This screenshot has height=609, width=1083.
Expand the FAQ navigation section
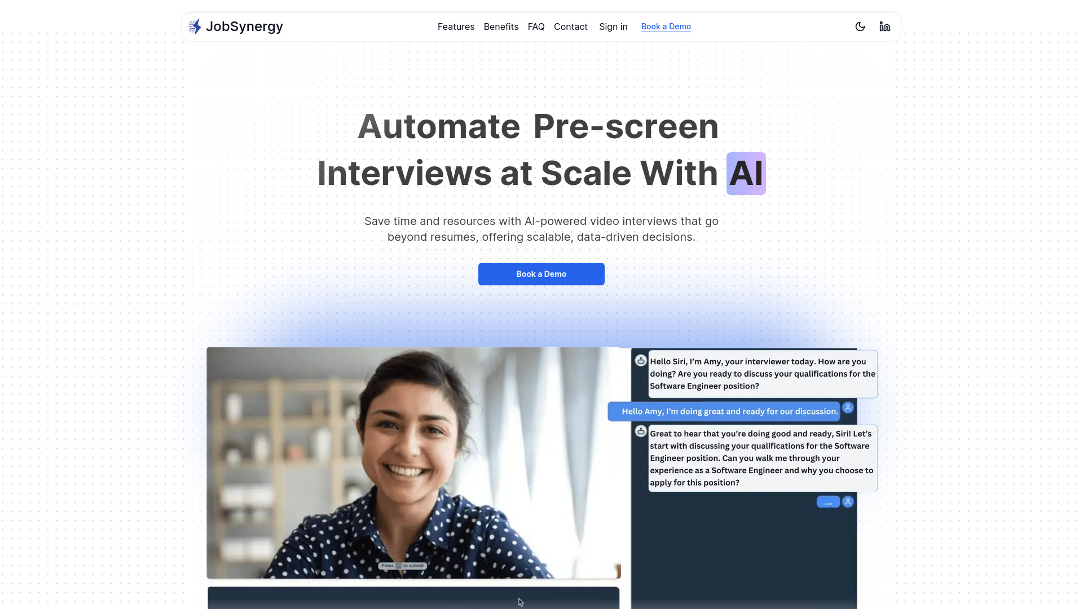pos(535,27)
